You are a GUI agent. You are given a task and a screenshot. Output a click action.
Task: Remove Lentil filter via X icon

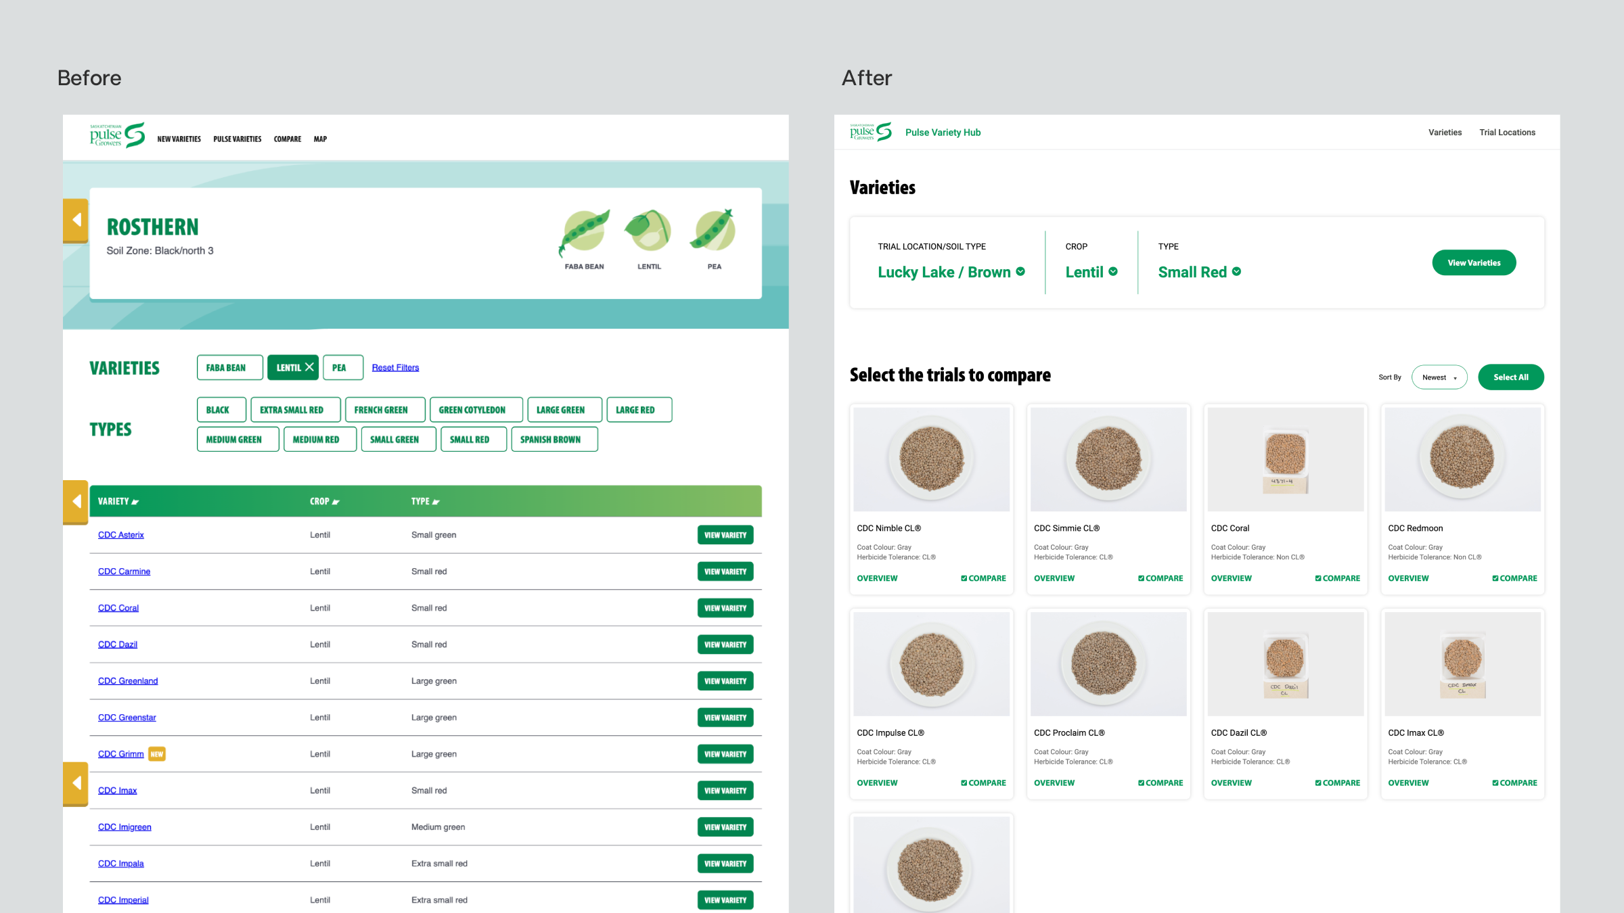point(309,367)
